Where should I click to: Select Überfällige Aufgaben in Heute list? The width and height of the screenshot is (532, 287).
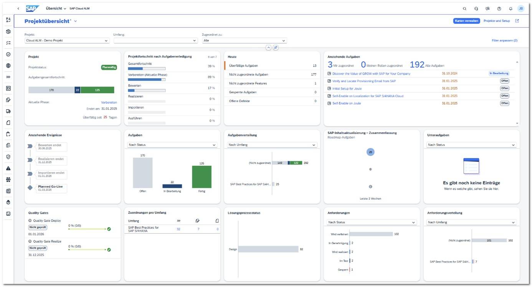click(x=273, y=66)
